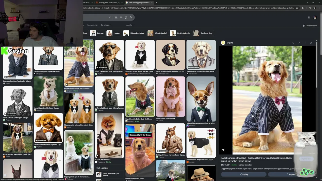Screen dimensions: 322x181
Task: Switch to the 'hebmeyy Kedi Gold' browser tab
Action: (109, 3)
